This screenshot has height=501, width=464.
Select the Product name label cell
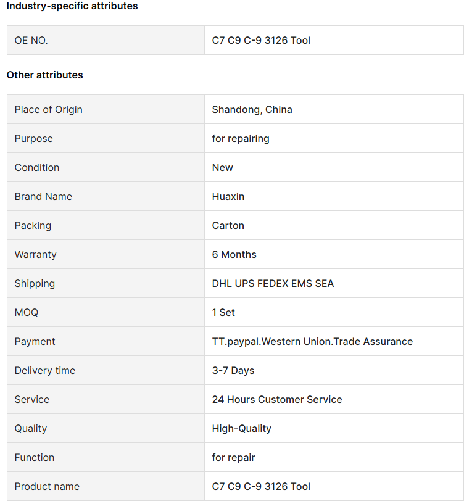click(x=106, y=486)
